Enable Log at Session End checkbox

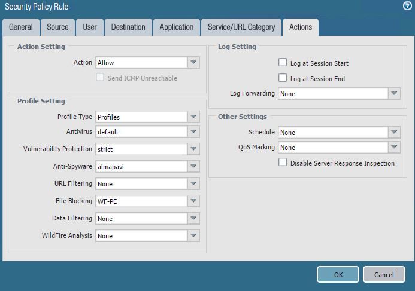point(283,78)
